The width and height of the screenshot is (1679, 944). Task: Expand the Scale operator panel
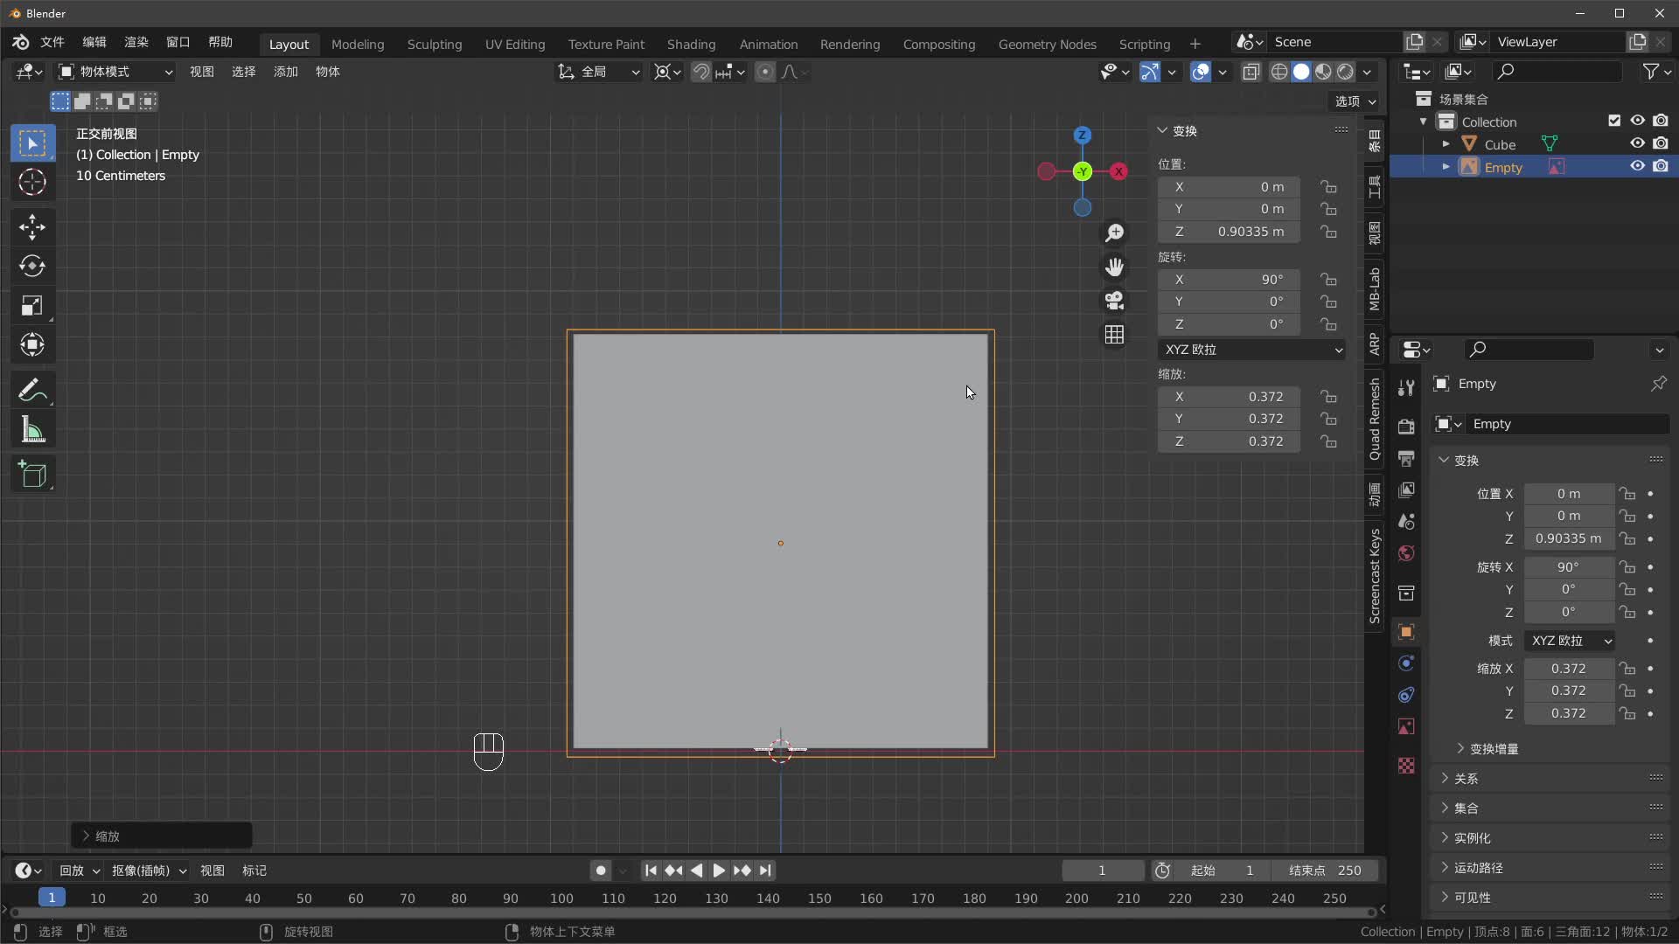point(162,836)
